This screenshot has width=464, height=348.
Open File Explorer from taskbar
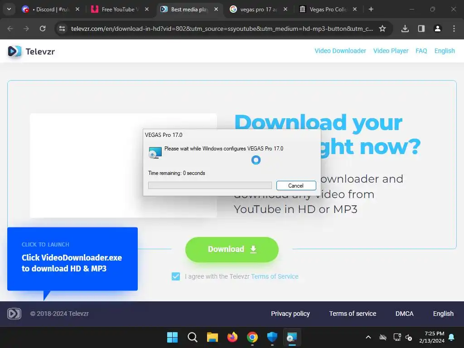212,337
